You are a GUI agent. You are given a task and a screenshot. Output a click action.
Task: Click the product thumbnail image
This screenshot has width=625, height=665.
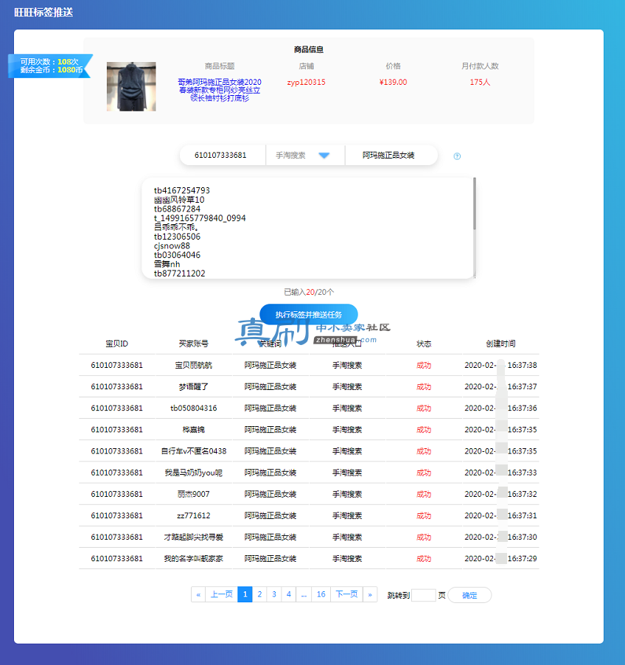coord(131,86)
